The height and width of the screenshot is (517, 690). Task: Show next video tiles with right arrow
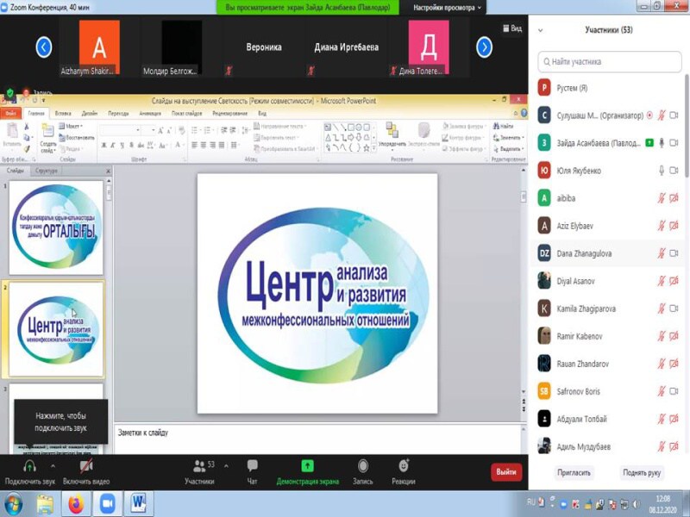[484, 47]
